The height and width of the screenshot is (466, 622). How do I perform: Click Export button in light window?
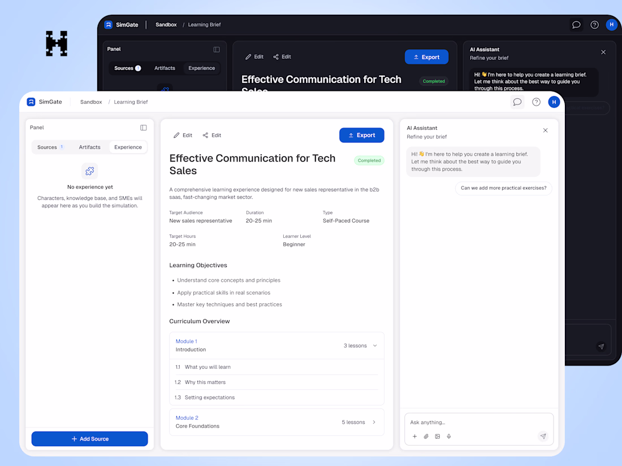[361, 135]
